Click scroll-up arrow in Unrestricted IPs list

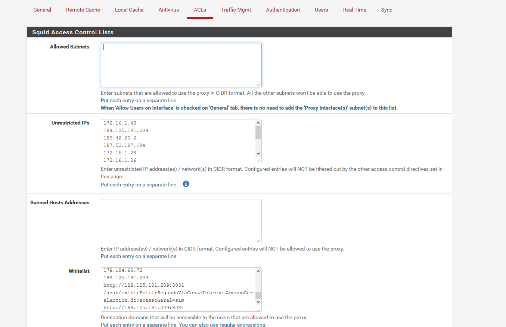258,123
